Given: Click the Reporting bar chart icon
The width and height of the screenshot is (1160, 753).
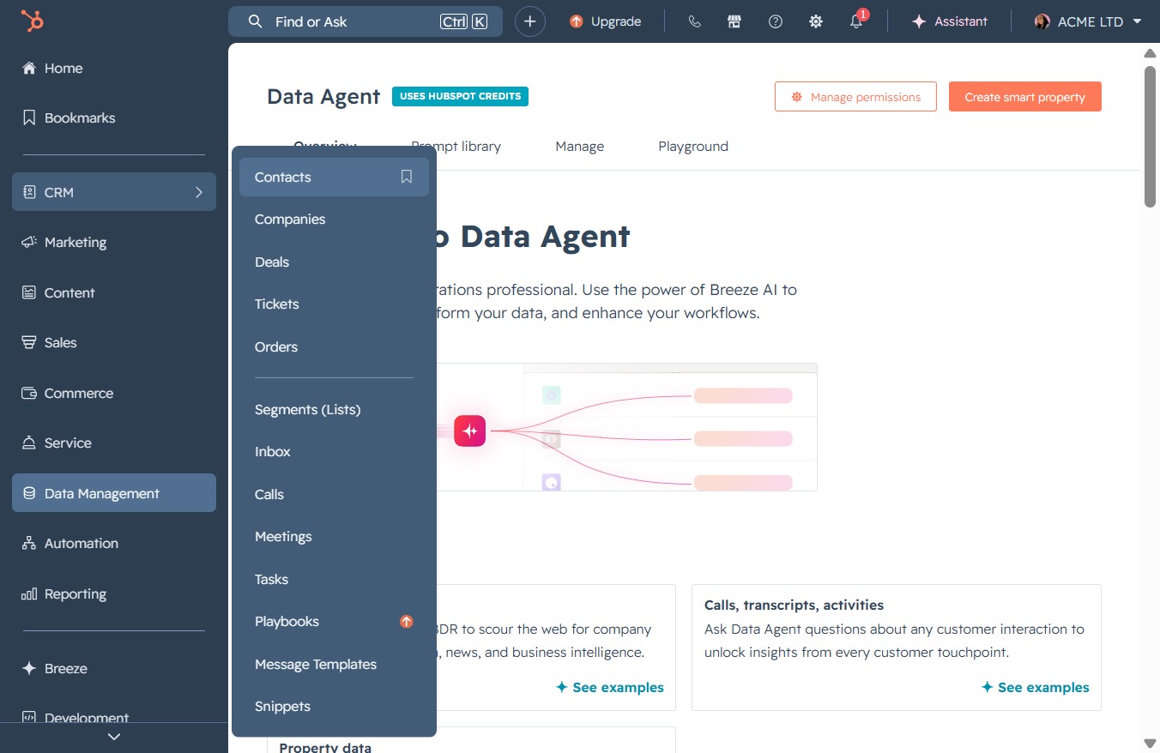Looking at the screenshot, I should tap(29, 593).
